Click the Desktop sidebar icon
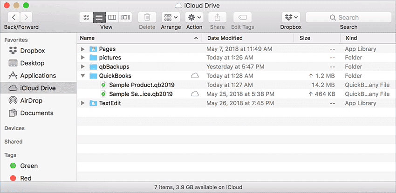Image resolution: width=396 pixels, height=193 pixels. [13, 63]
